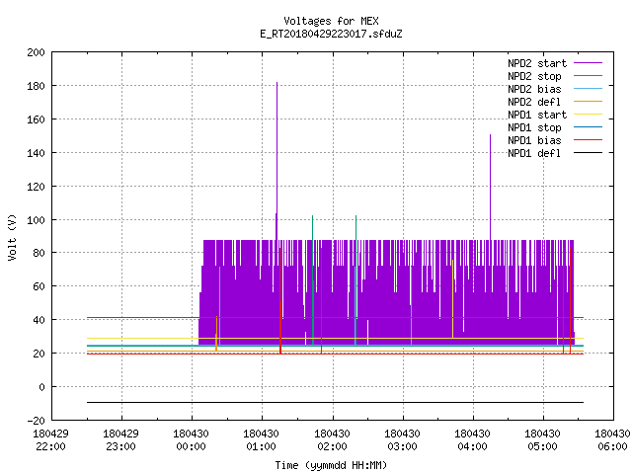This screenshot has width=632, height=474.
Task: Click the y-axis tick value 140
Action: [36, 153]
